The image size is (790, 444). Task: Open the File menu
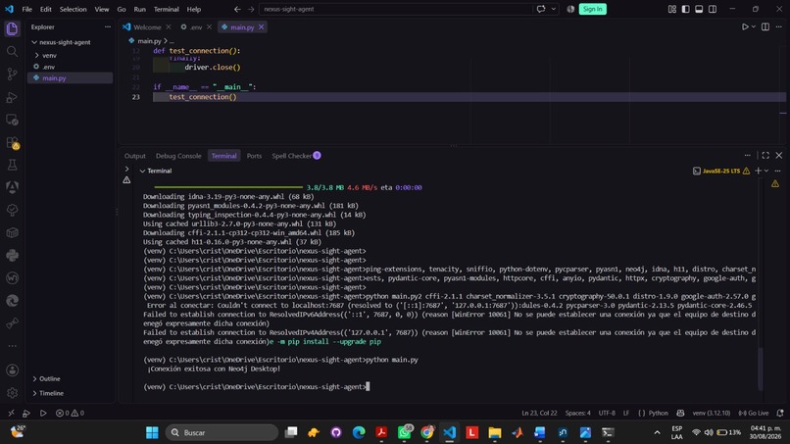click(26, 9)
